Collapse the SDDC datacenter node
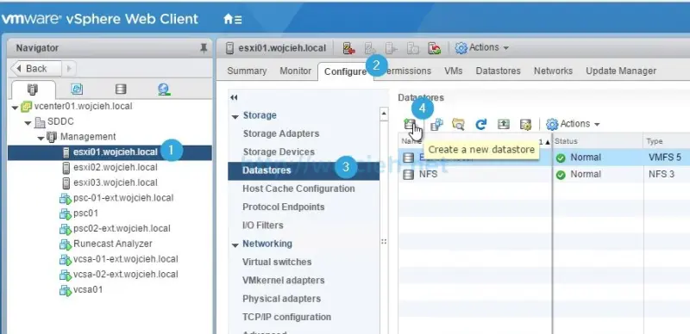This screenshot has height=334, width=690. (x=28, y=122)
